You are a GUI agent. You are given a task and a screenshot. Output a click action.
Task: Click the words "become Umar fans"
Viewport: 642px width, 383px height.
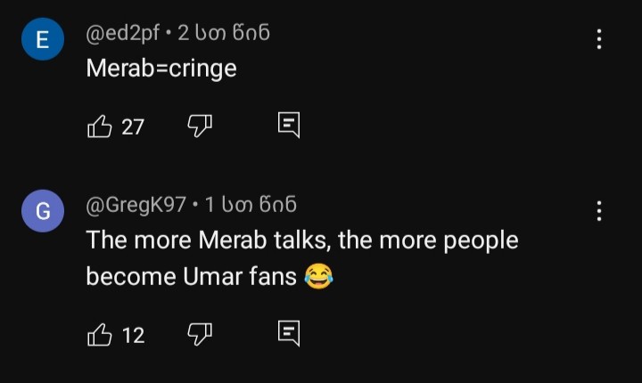point(191,277)
